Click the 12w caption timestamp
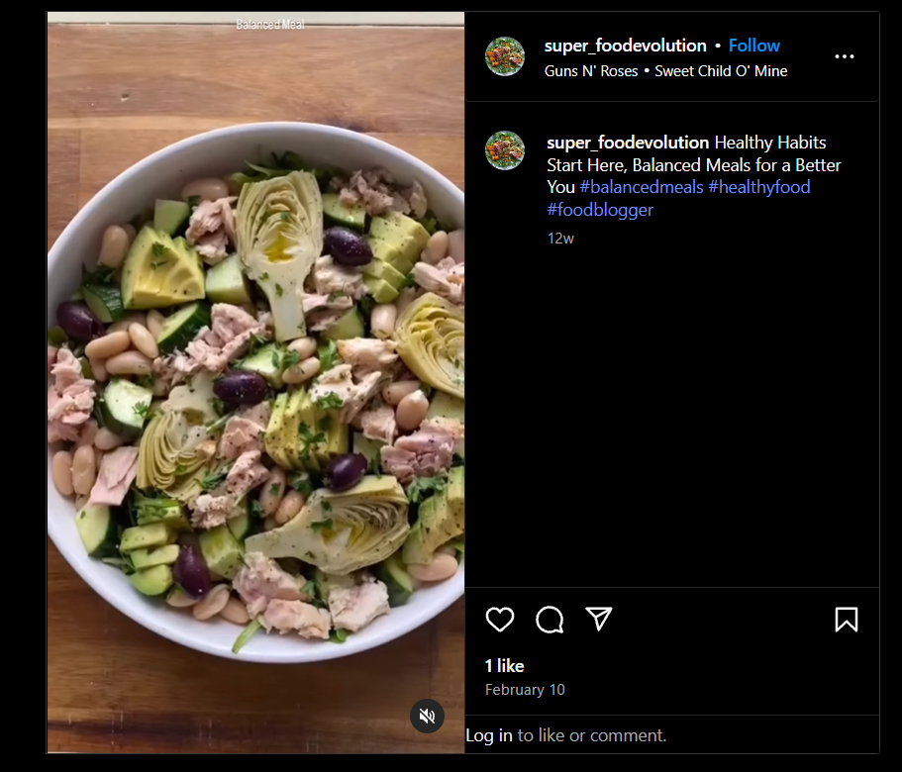The height and width of the screenshot is (772, 902). [560, 239]
